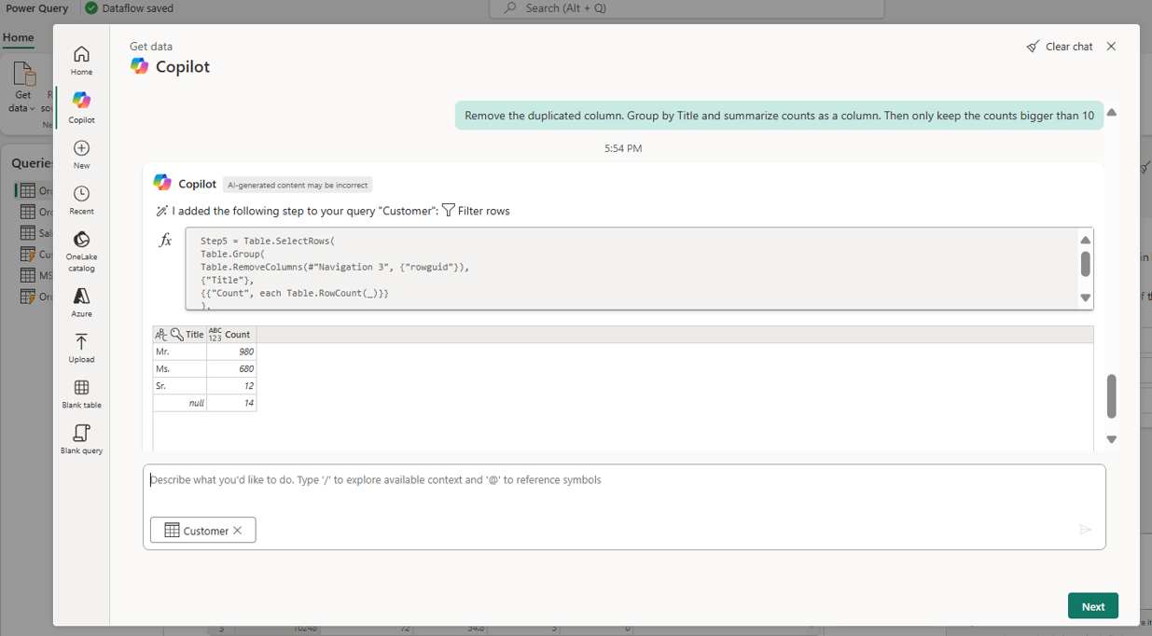Remove the Customer context chip
Viewport: 1152px width, 636px height.
click(238, 531)
